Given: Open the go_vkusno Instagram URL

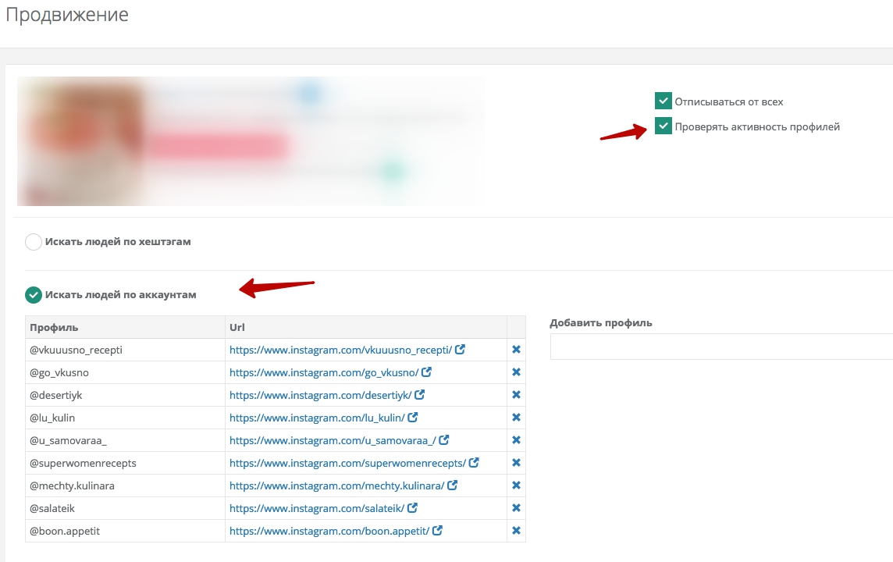Looking at the screenshot, I should [x=323, y=372].
